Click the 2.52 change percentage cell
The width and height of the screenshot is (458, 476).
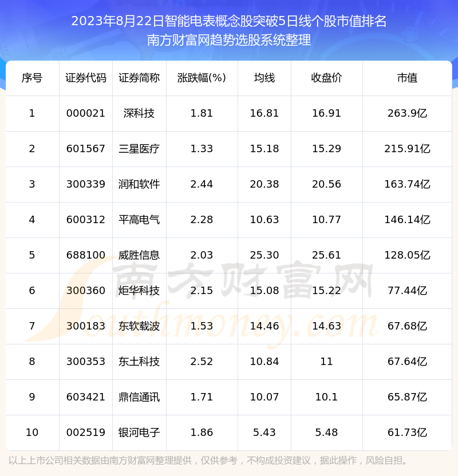point(202,362)
